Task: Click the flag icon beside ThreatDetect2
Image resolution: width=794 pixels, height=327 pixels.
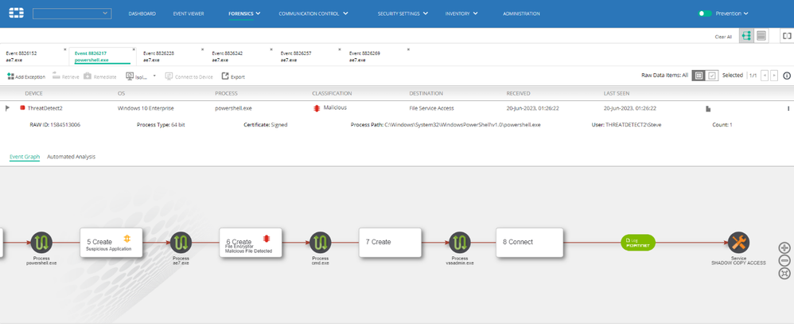Action: click(x=8, y=108)
